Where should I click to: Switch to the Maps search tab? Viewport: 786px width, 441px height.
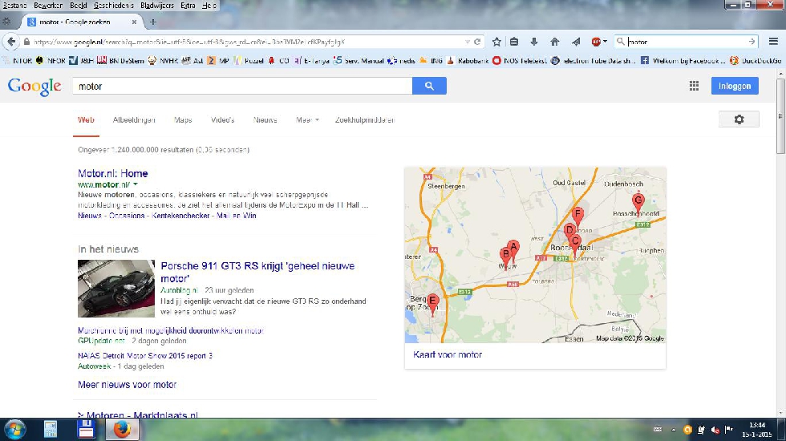pos(183,119)
